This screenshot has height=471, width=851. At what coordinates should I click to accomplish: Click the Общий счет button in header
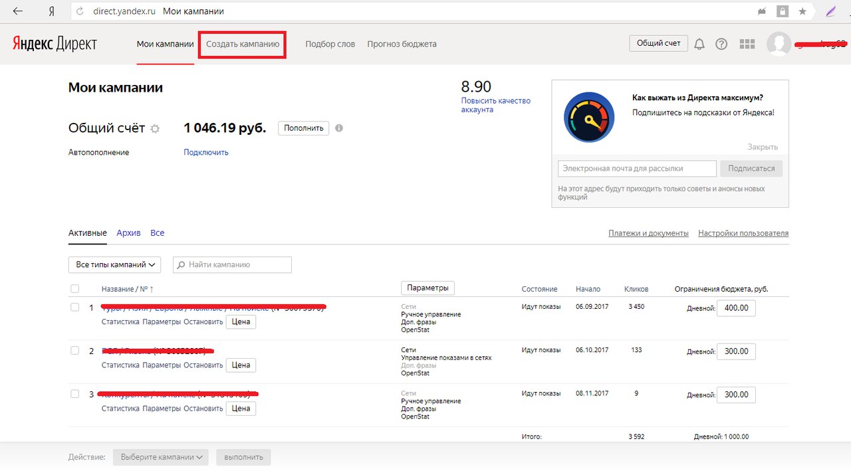tap(658, 43)
